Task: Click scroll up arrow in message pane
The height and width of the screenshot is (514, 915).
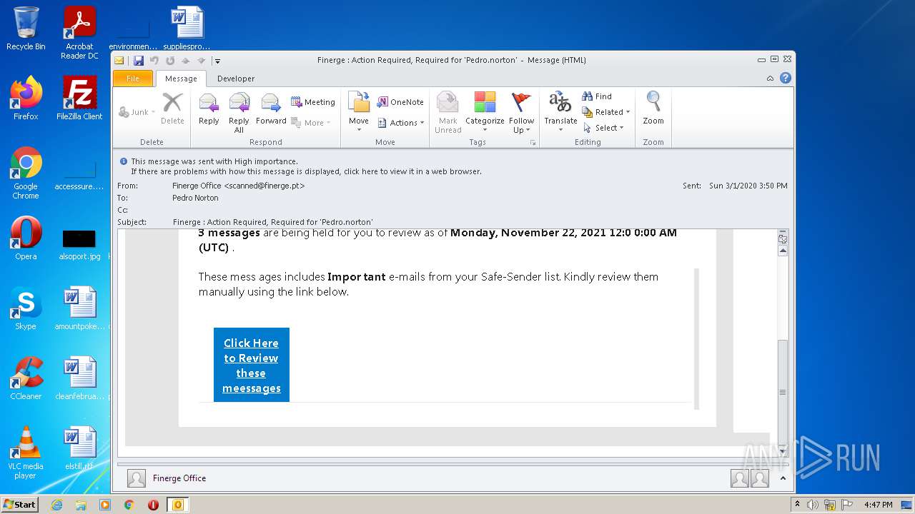Action: click(783, 251)
